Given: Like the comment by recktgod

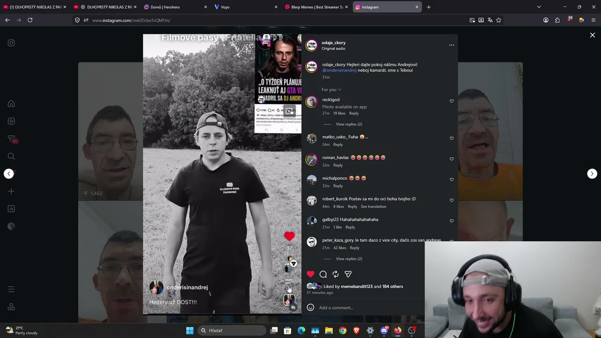Looking at the screenshot, I should (452, 101).
